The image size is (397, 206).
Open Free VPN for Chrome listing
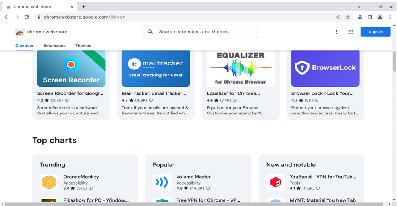pos(208,200)
